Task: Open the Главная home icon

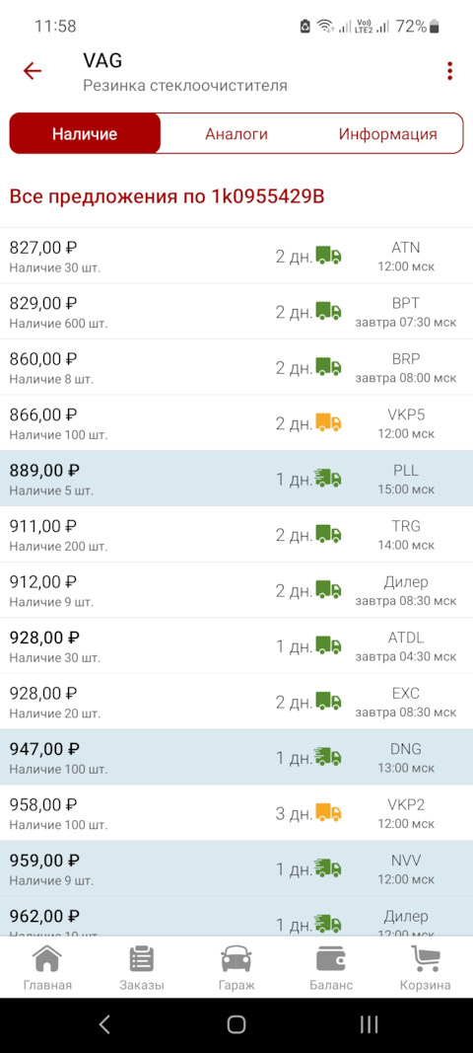Action: 47,959
